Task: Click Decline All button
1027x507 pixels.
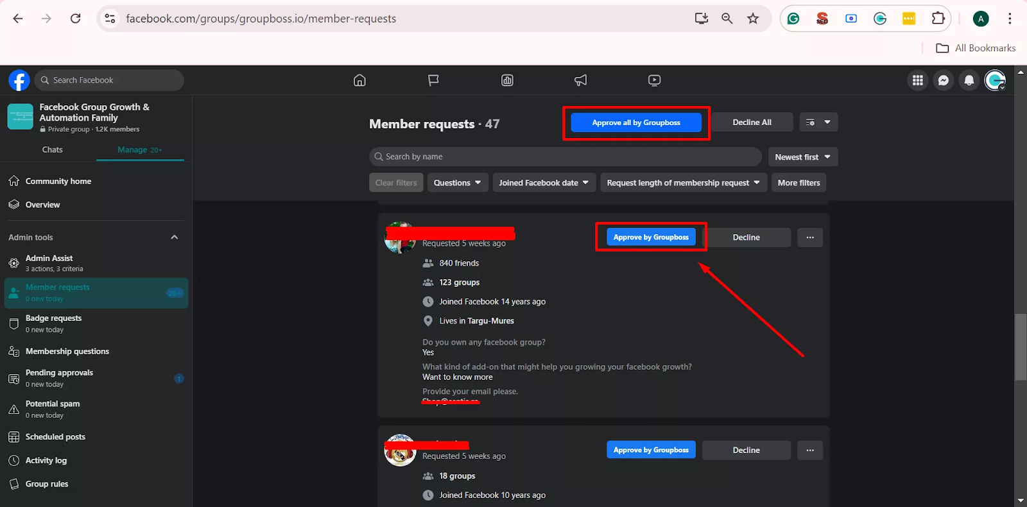Action: [x=752, y=123]
